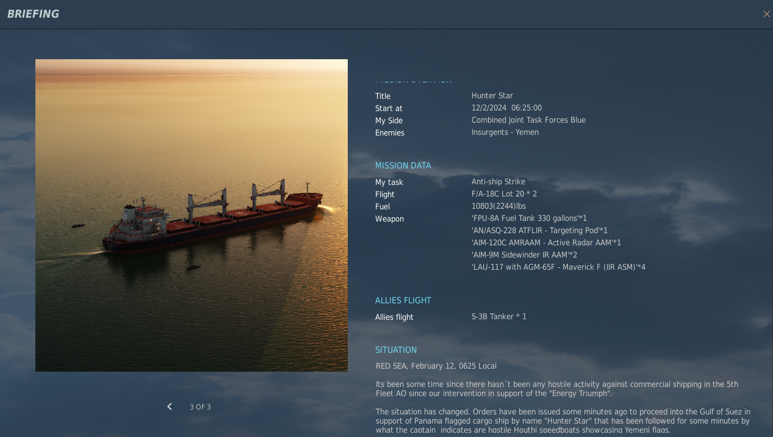773x437 pixels.
Task: Close the Briefing window
Action: point(766,14)
